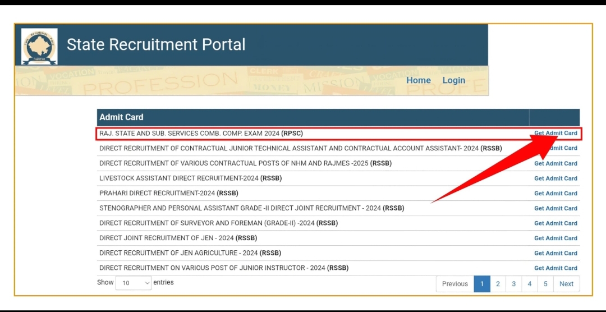
Task: Open the Home menu link
Action: coord(419,80)
